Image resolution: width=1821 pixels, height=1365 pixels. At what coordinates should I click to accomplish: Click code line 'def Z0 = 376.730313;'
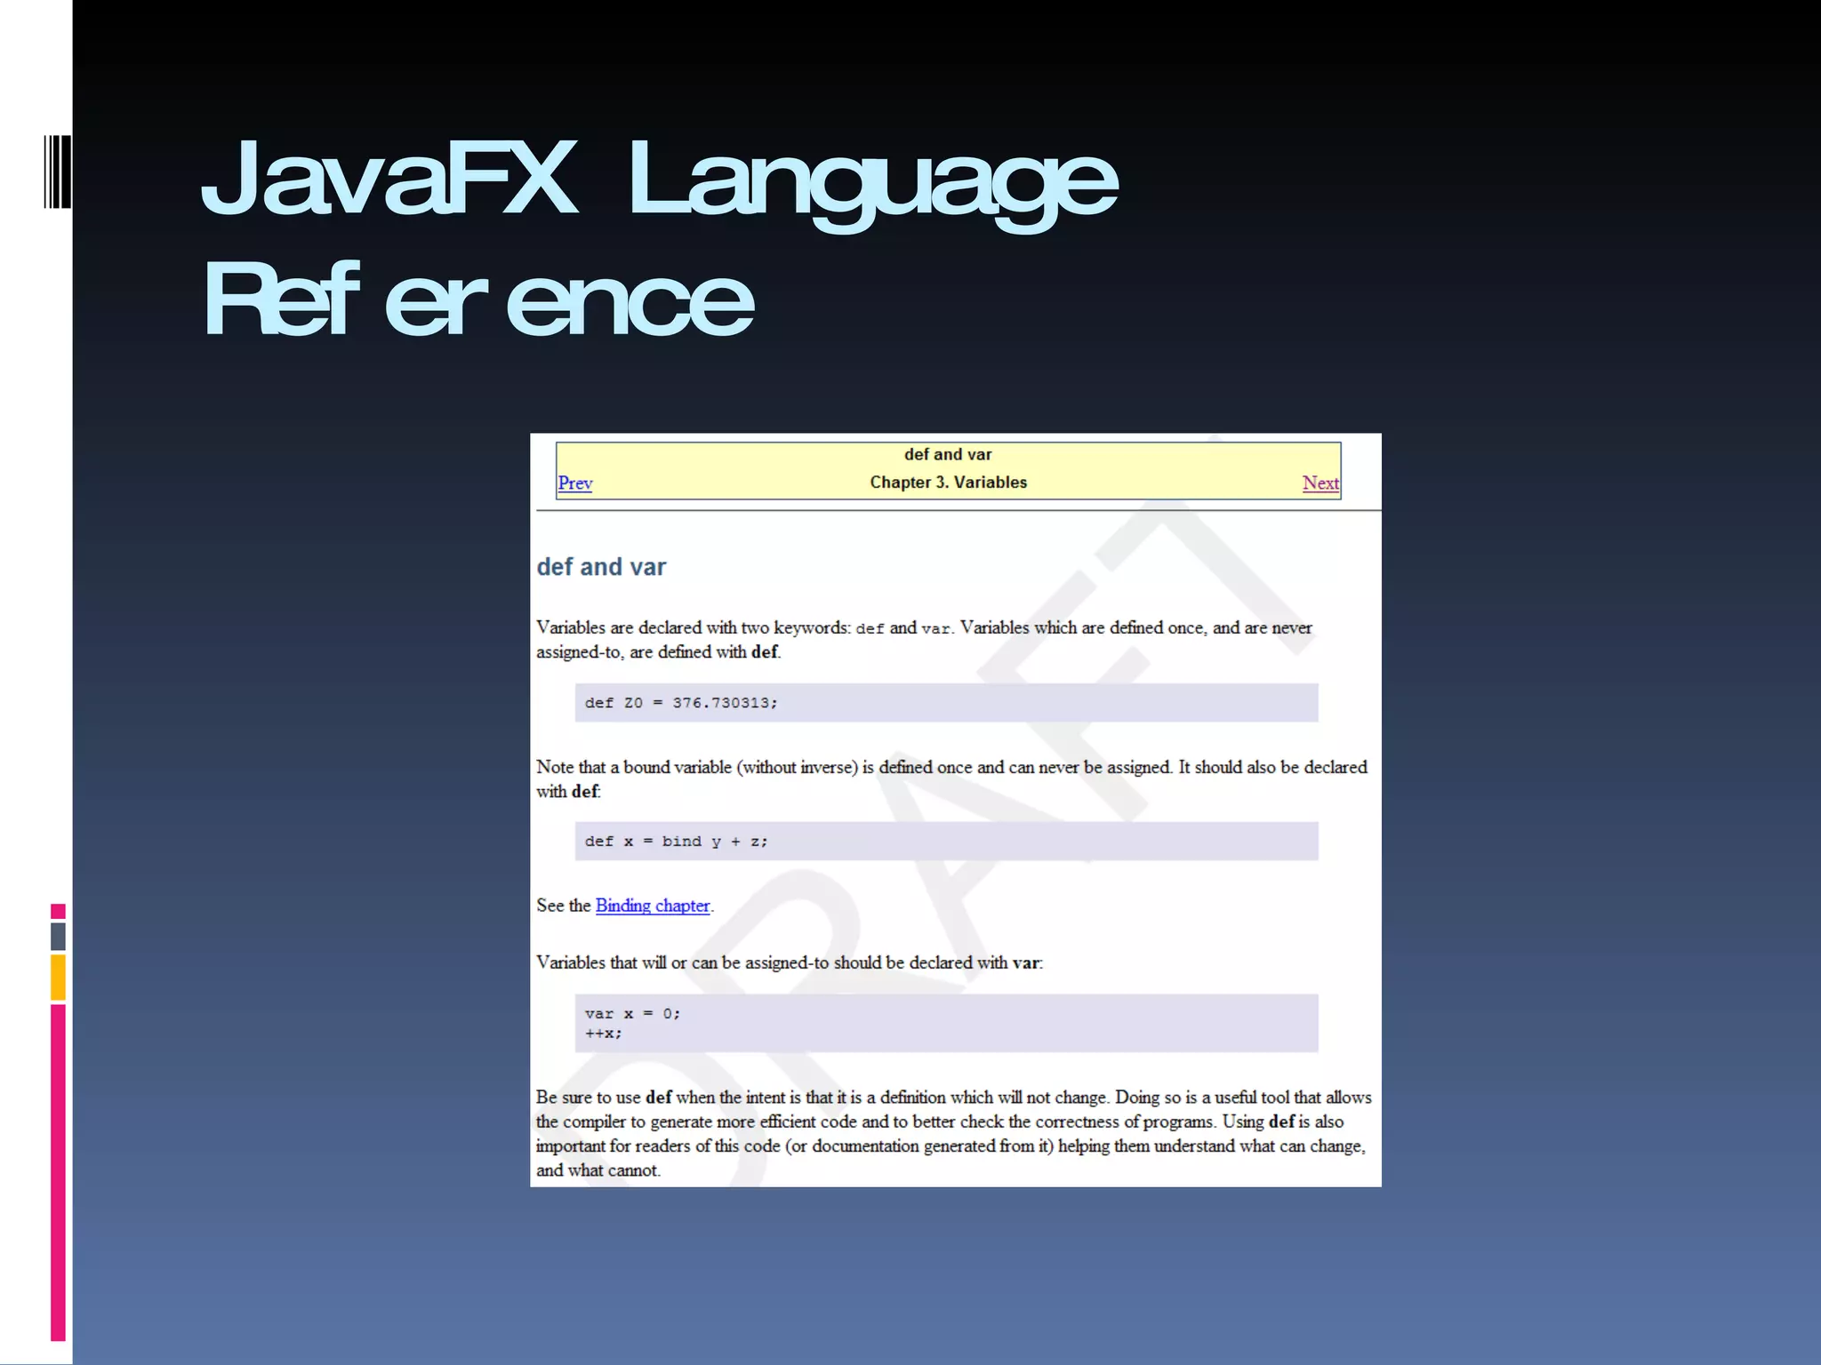pyautogui.click(x=681, y=703)
